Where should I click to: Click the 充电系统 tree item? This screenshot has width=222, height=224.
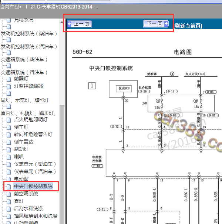24,20
